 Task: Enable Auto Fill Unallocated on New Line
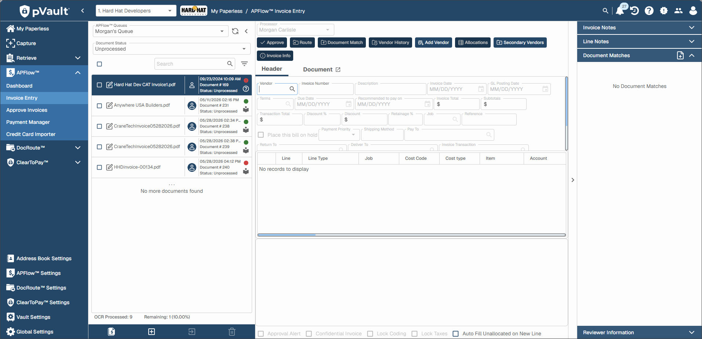pos(456,334)
